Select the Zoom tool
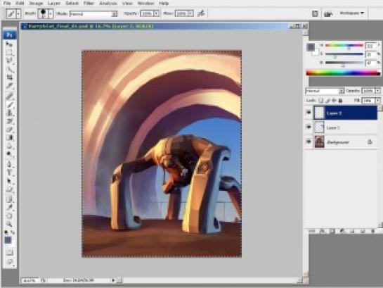Screen dimensions: 383x288 point(9,224)
